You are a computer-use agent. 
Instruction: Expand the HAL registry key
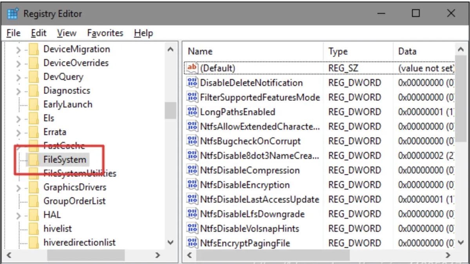pos(18,216)
